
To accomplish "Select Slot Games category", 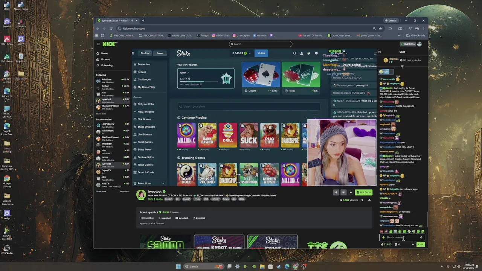I will tap(144, 119).
